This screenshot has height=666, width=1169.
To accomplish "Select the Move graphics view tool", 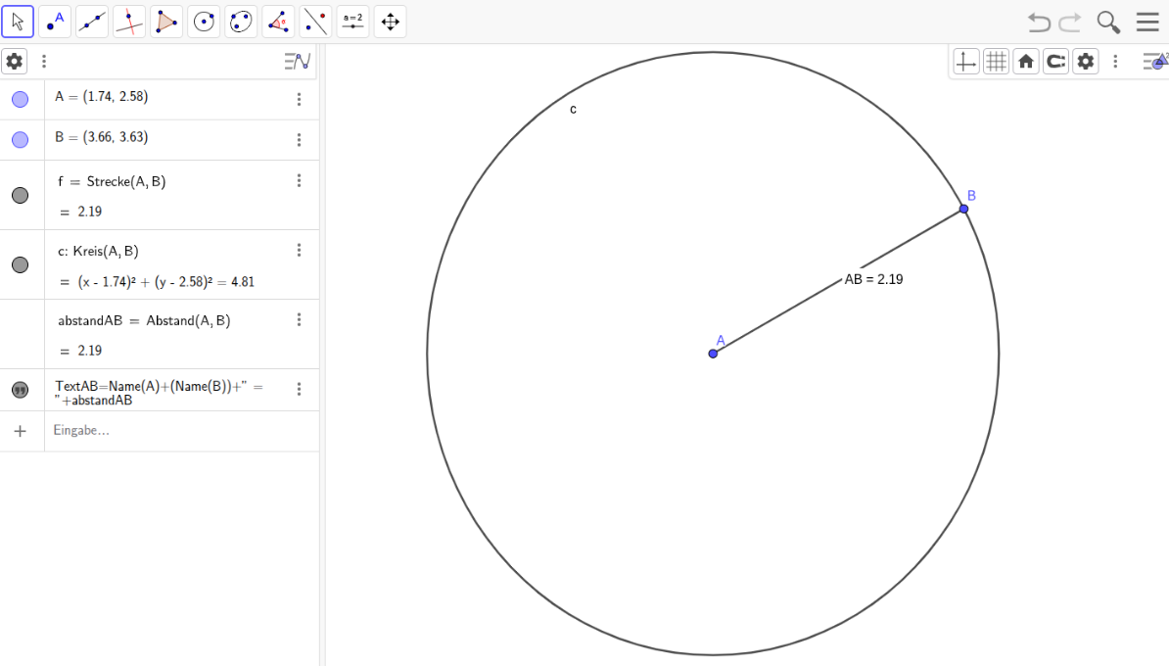I will point(390,22).
